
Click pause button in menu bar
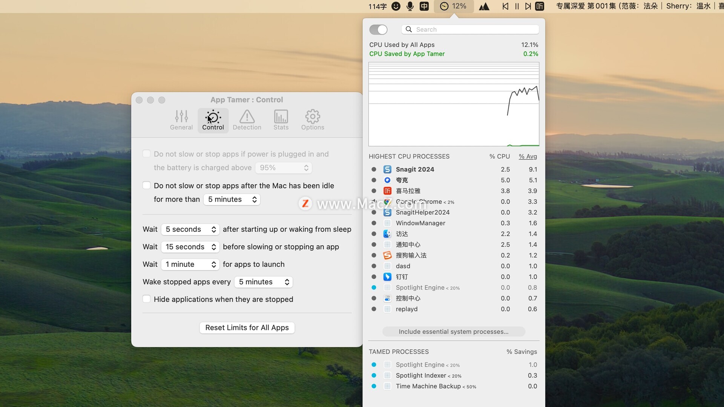click(x=517, y=6)
